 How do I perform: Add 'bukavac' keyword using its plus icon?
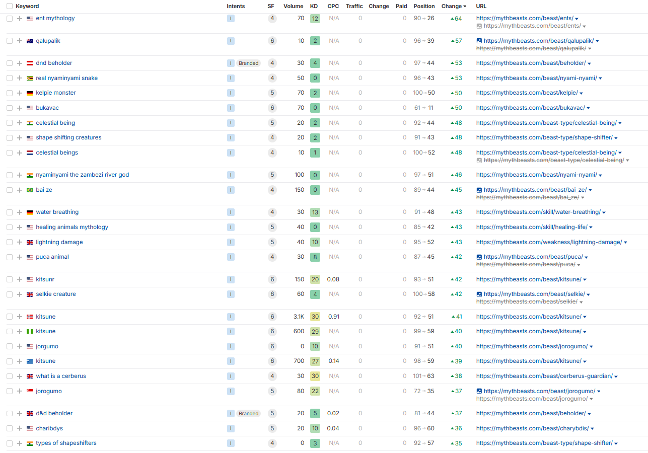[x=20, y=108]
